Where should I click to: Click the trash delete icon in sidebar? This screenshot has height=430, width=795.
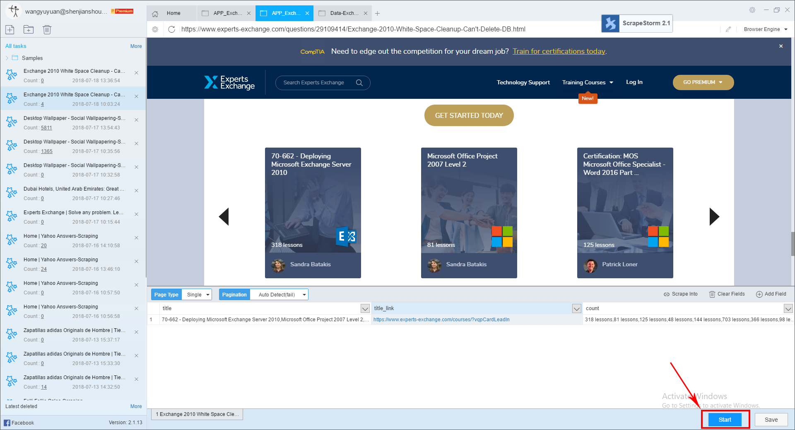[x=47, y=29]
